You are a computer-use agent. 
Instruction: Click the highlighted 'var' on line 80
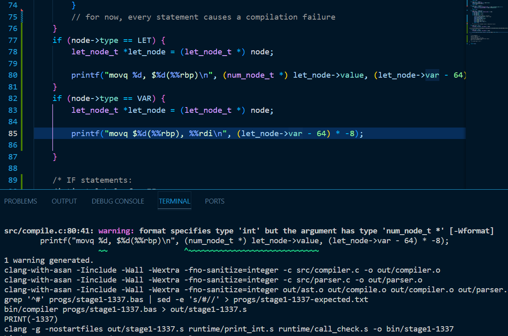[432, 75]
